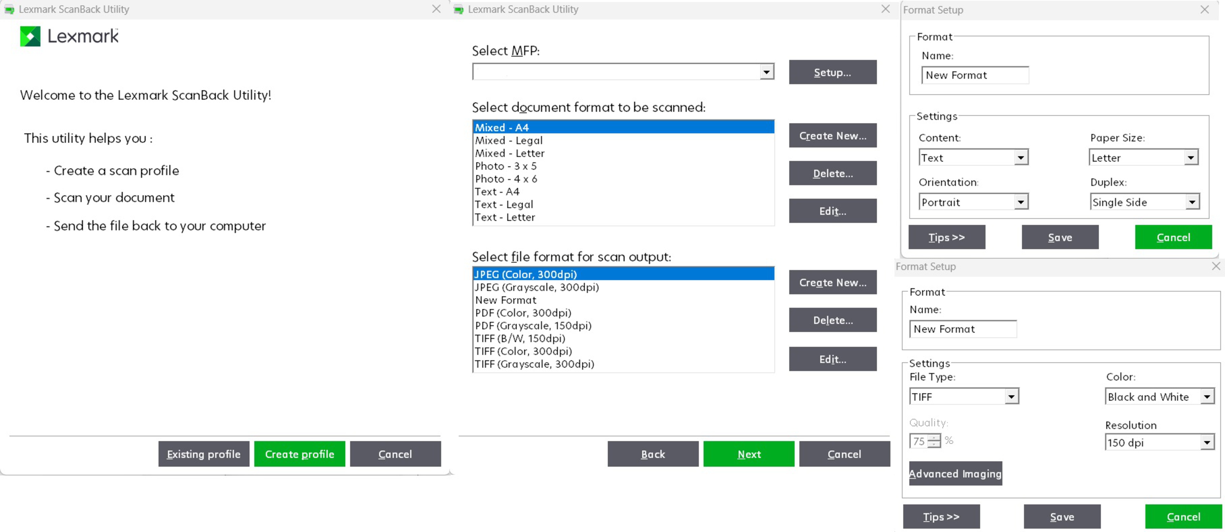This screenshot has width=1225, height=532.
Task: Select TIFF (B/W, 150dpi) output format
Action: (x=520, y=339)
